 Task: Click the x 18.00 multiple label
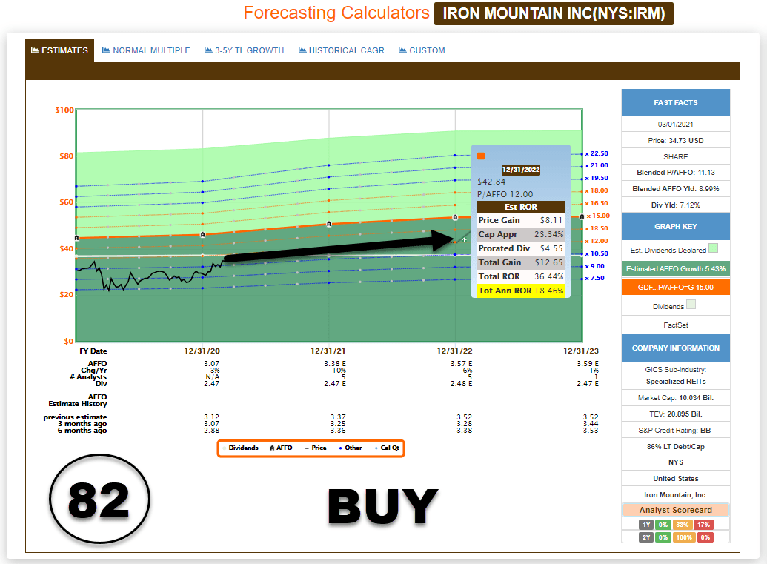pyautogui.click(x=597, y=190)
